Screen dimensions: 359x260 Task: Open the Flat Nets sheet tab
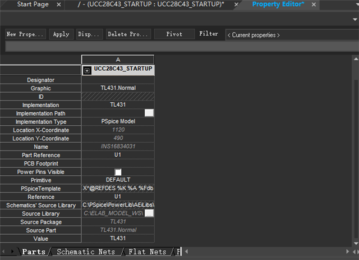tap(147, 252)
